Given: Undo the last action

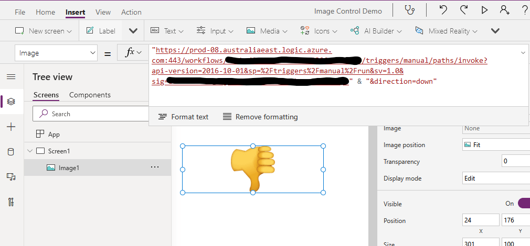Looking at the screenshot, I should (443, 10).
